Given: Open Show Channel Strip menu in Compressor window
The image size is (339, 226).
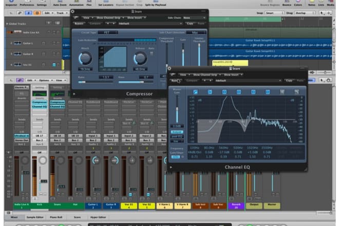Looking at the screenshot, I should [x=110, y=17].
